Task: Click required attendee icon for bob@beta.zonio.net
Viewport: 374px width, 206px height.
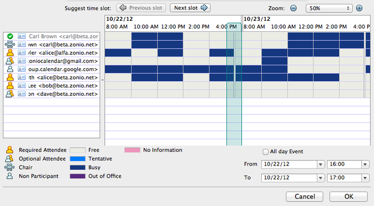Action: pyautogui.click(x=10, y=85)
